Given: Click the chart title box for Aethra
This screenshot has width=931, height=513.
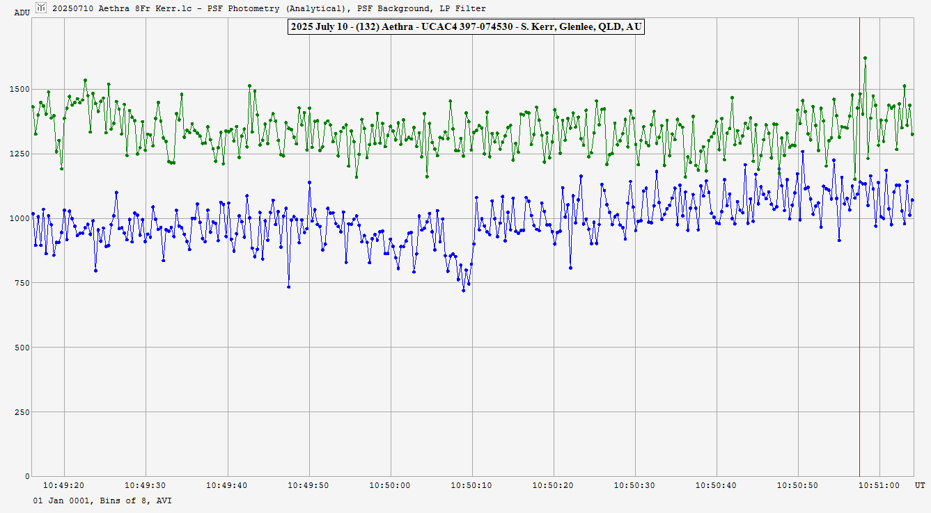Looking at the screenshot, I should click(x=464, y=27).
